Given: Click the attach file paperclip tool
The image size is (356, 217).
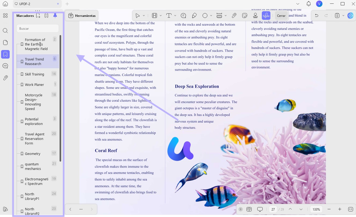Looking at the screenshot, I should 234,16.
